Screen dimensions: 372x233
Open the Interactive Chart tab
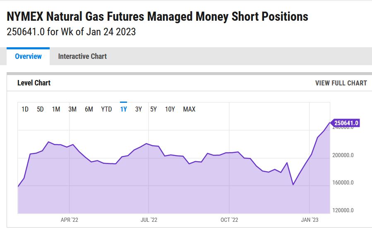[x=82, y=56]
